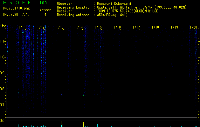This screenshot has height=127, width=200.
Task: Click the meteor count label
Action: tap(45, 10)
